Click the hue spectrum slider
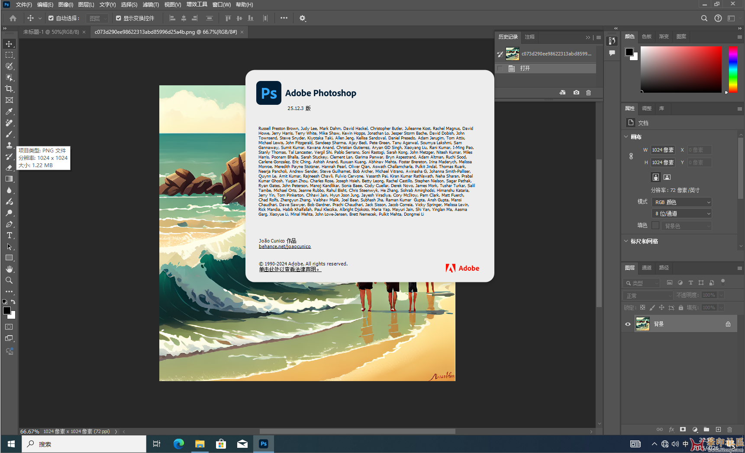The height and width of the screenshot is (453, 745). [733, 69]
